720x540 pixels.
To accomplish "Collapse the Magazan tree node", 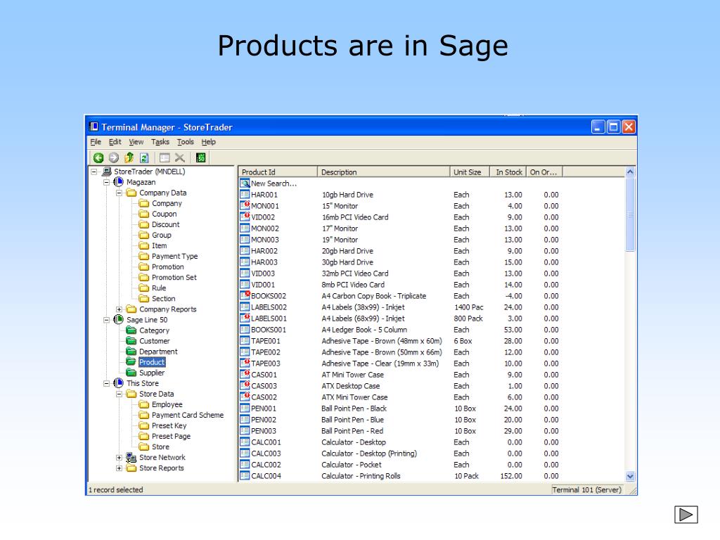I will point(107,182).
